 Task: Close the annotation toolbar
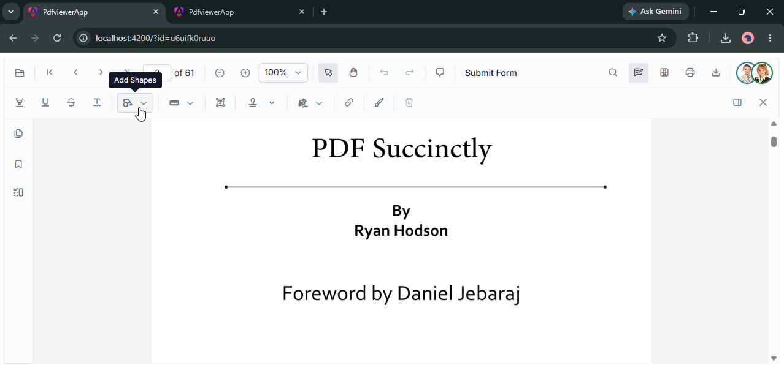(763, 102)
